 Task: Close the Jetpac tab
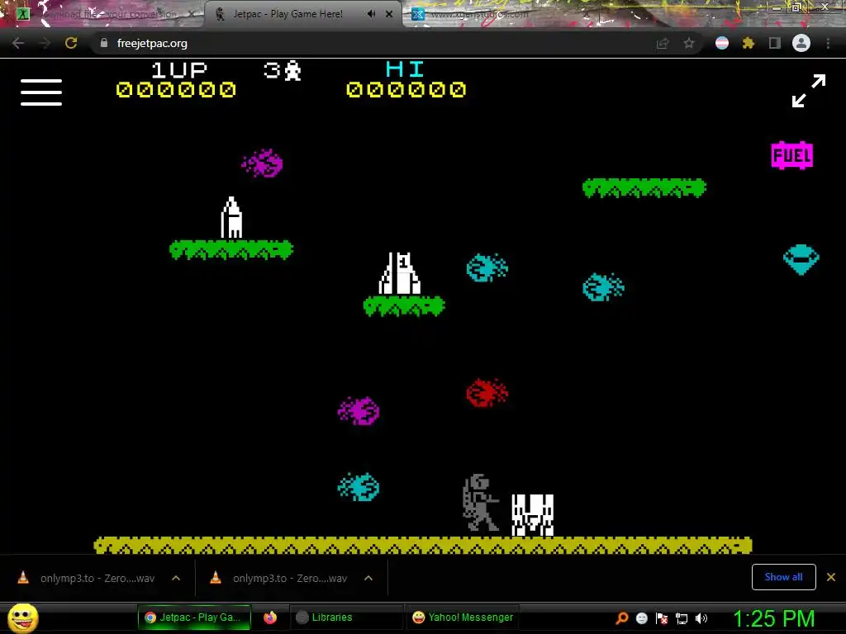(x=389, y=14)
